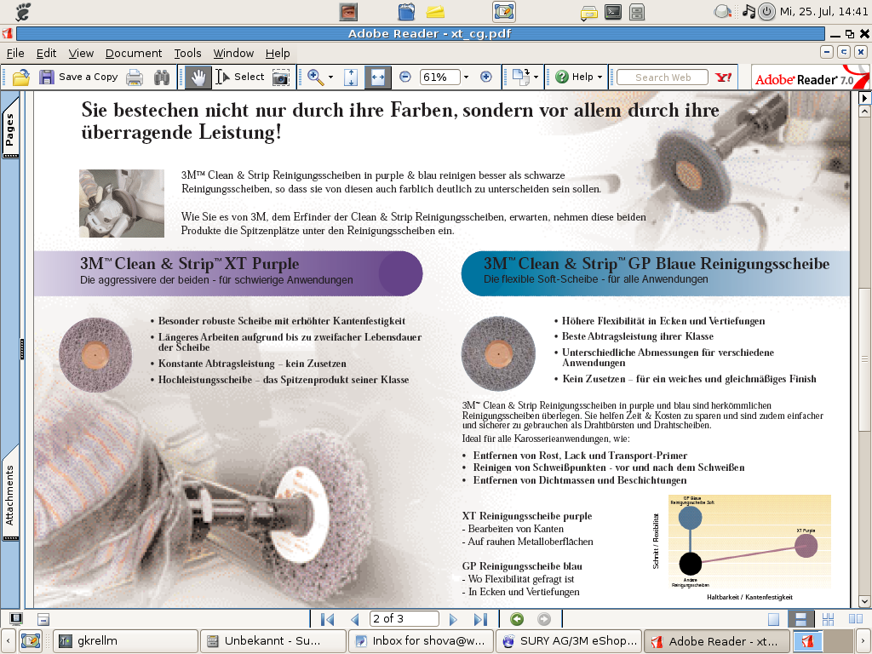The image size is (872, 654).
Task: Expand the zoom percentage dropdown
Action: (x=466, y=77)
